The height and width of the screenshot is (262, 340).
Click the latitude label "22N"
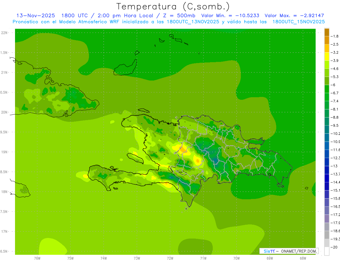click(4, 33)
